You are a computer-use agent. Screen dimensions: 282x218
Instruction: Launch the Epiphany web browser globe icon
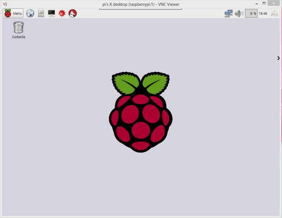pos(30,13)
